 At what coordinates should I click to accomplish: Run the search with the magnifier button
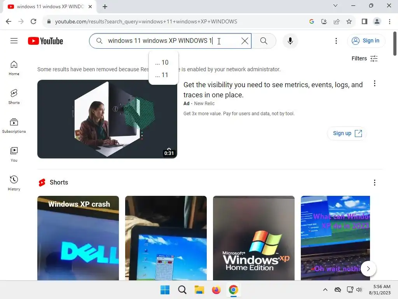coord(264,40)
